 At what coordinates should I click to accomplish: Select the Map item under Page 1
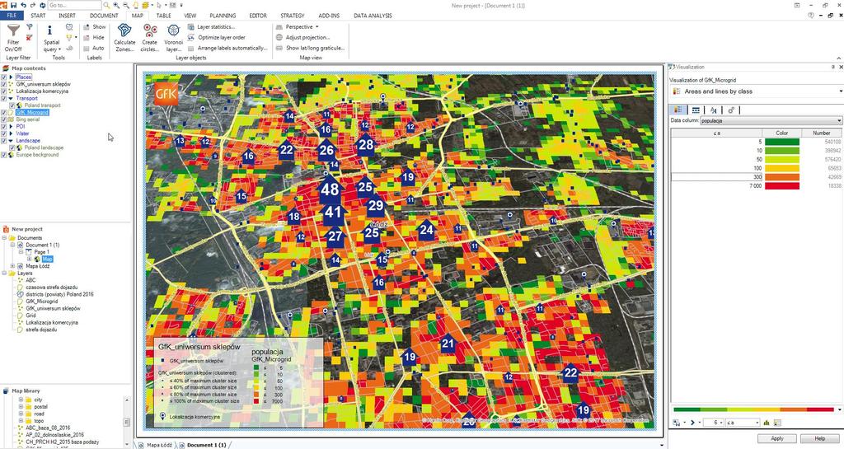[47, 260]
